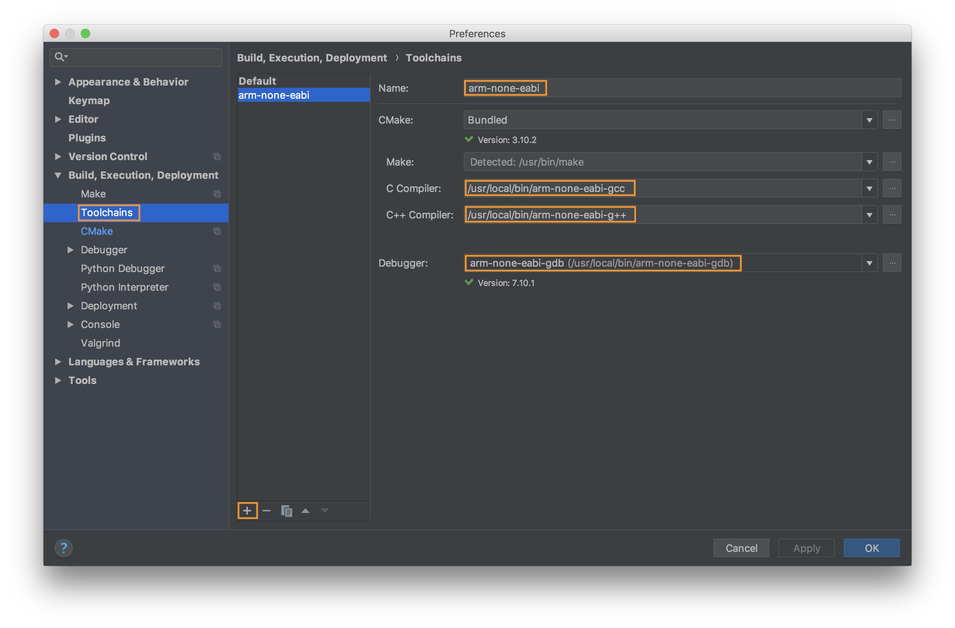Expand the Console subsection
The height and width of the screenshot is (628, 955).
[71, 324]
